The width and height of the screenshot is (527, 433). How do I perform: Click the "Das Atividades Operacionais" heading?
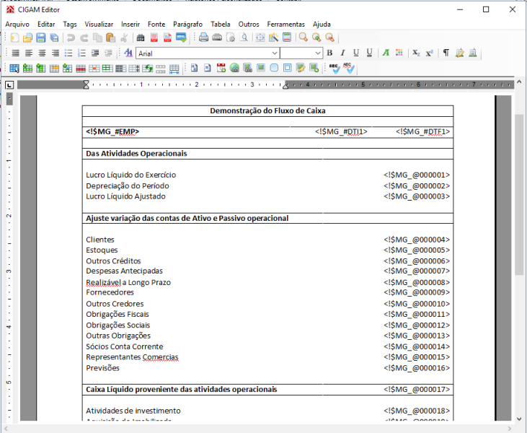point(136,154)
